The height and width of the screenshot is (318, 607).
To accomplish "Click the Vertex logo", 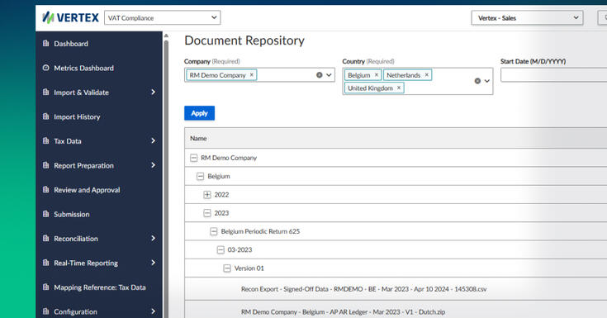I will [70, 17].
